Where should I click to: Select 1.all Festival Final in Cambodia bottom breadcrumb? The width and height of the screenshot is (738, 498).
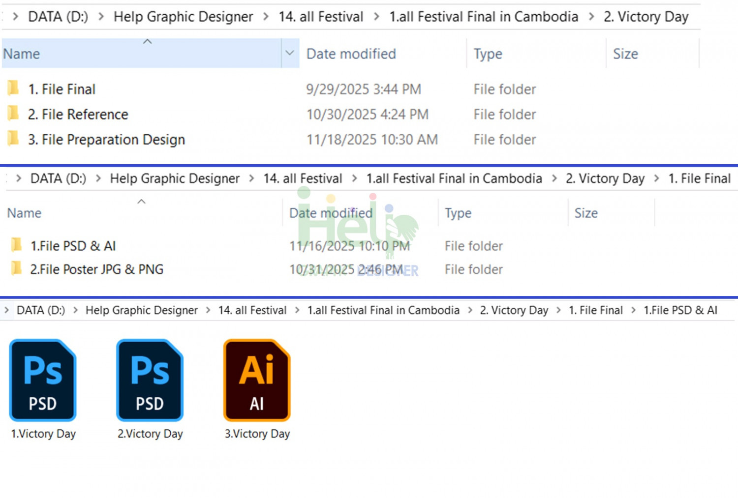coord(383,310)
